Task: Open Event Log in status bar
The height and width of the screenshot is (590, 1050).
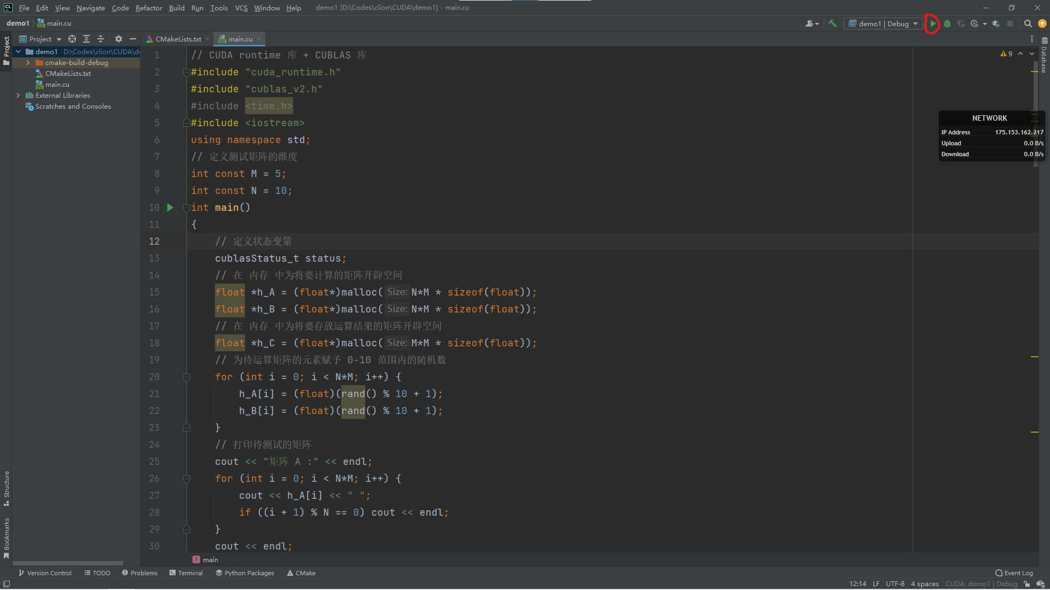Action: point(1014,573)
